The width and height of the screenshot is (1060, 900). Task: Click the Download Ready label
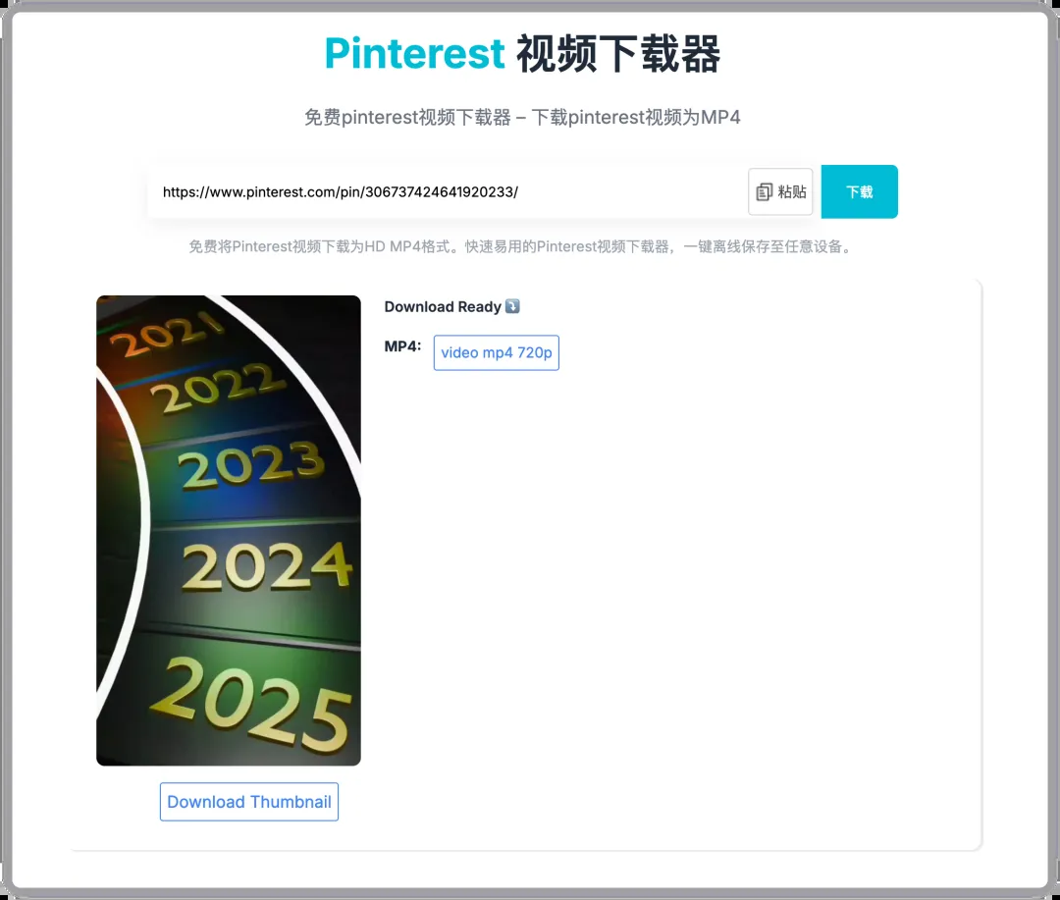click(443, 307)
